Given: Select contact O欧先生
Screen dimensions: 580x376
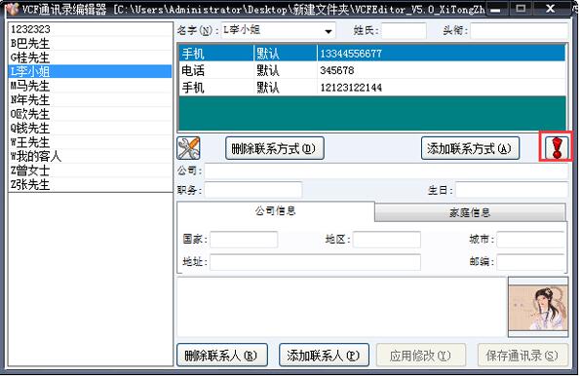Looking at the screenshot, I should pos(91,114).
